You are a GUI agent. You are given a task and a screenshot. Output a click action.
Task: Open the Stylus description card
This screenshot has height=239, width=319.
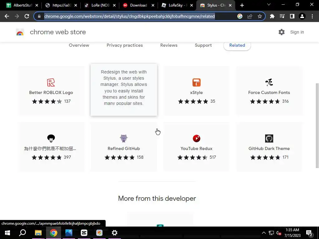[124, 90]
